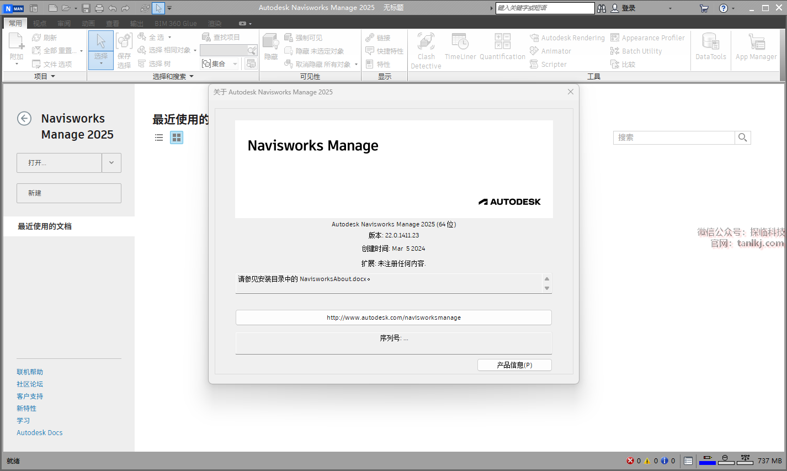Click the 产品信息(P) button
Image resolution: width=787 pixels, height=471 pixels.
coord(514,365)
